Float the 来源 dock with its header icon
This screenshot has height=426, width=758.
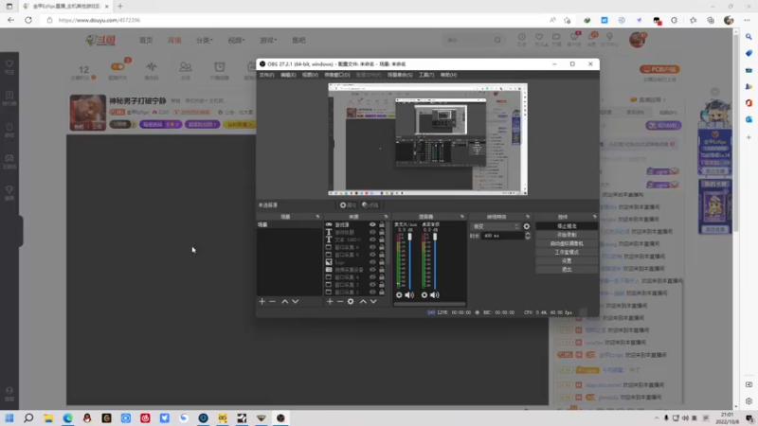coord(386,217)
